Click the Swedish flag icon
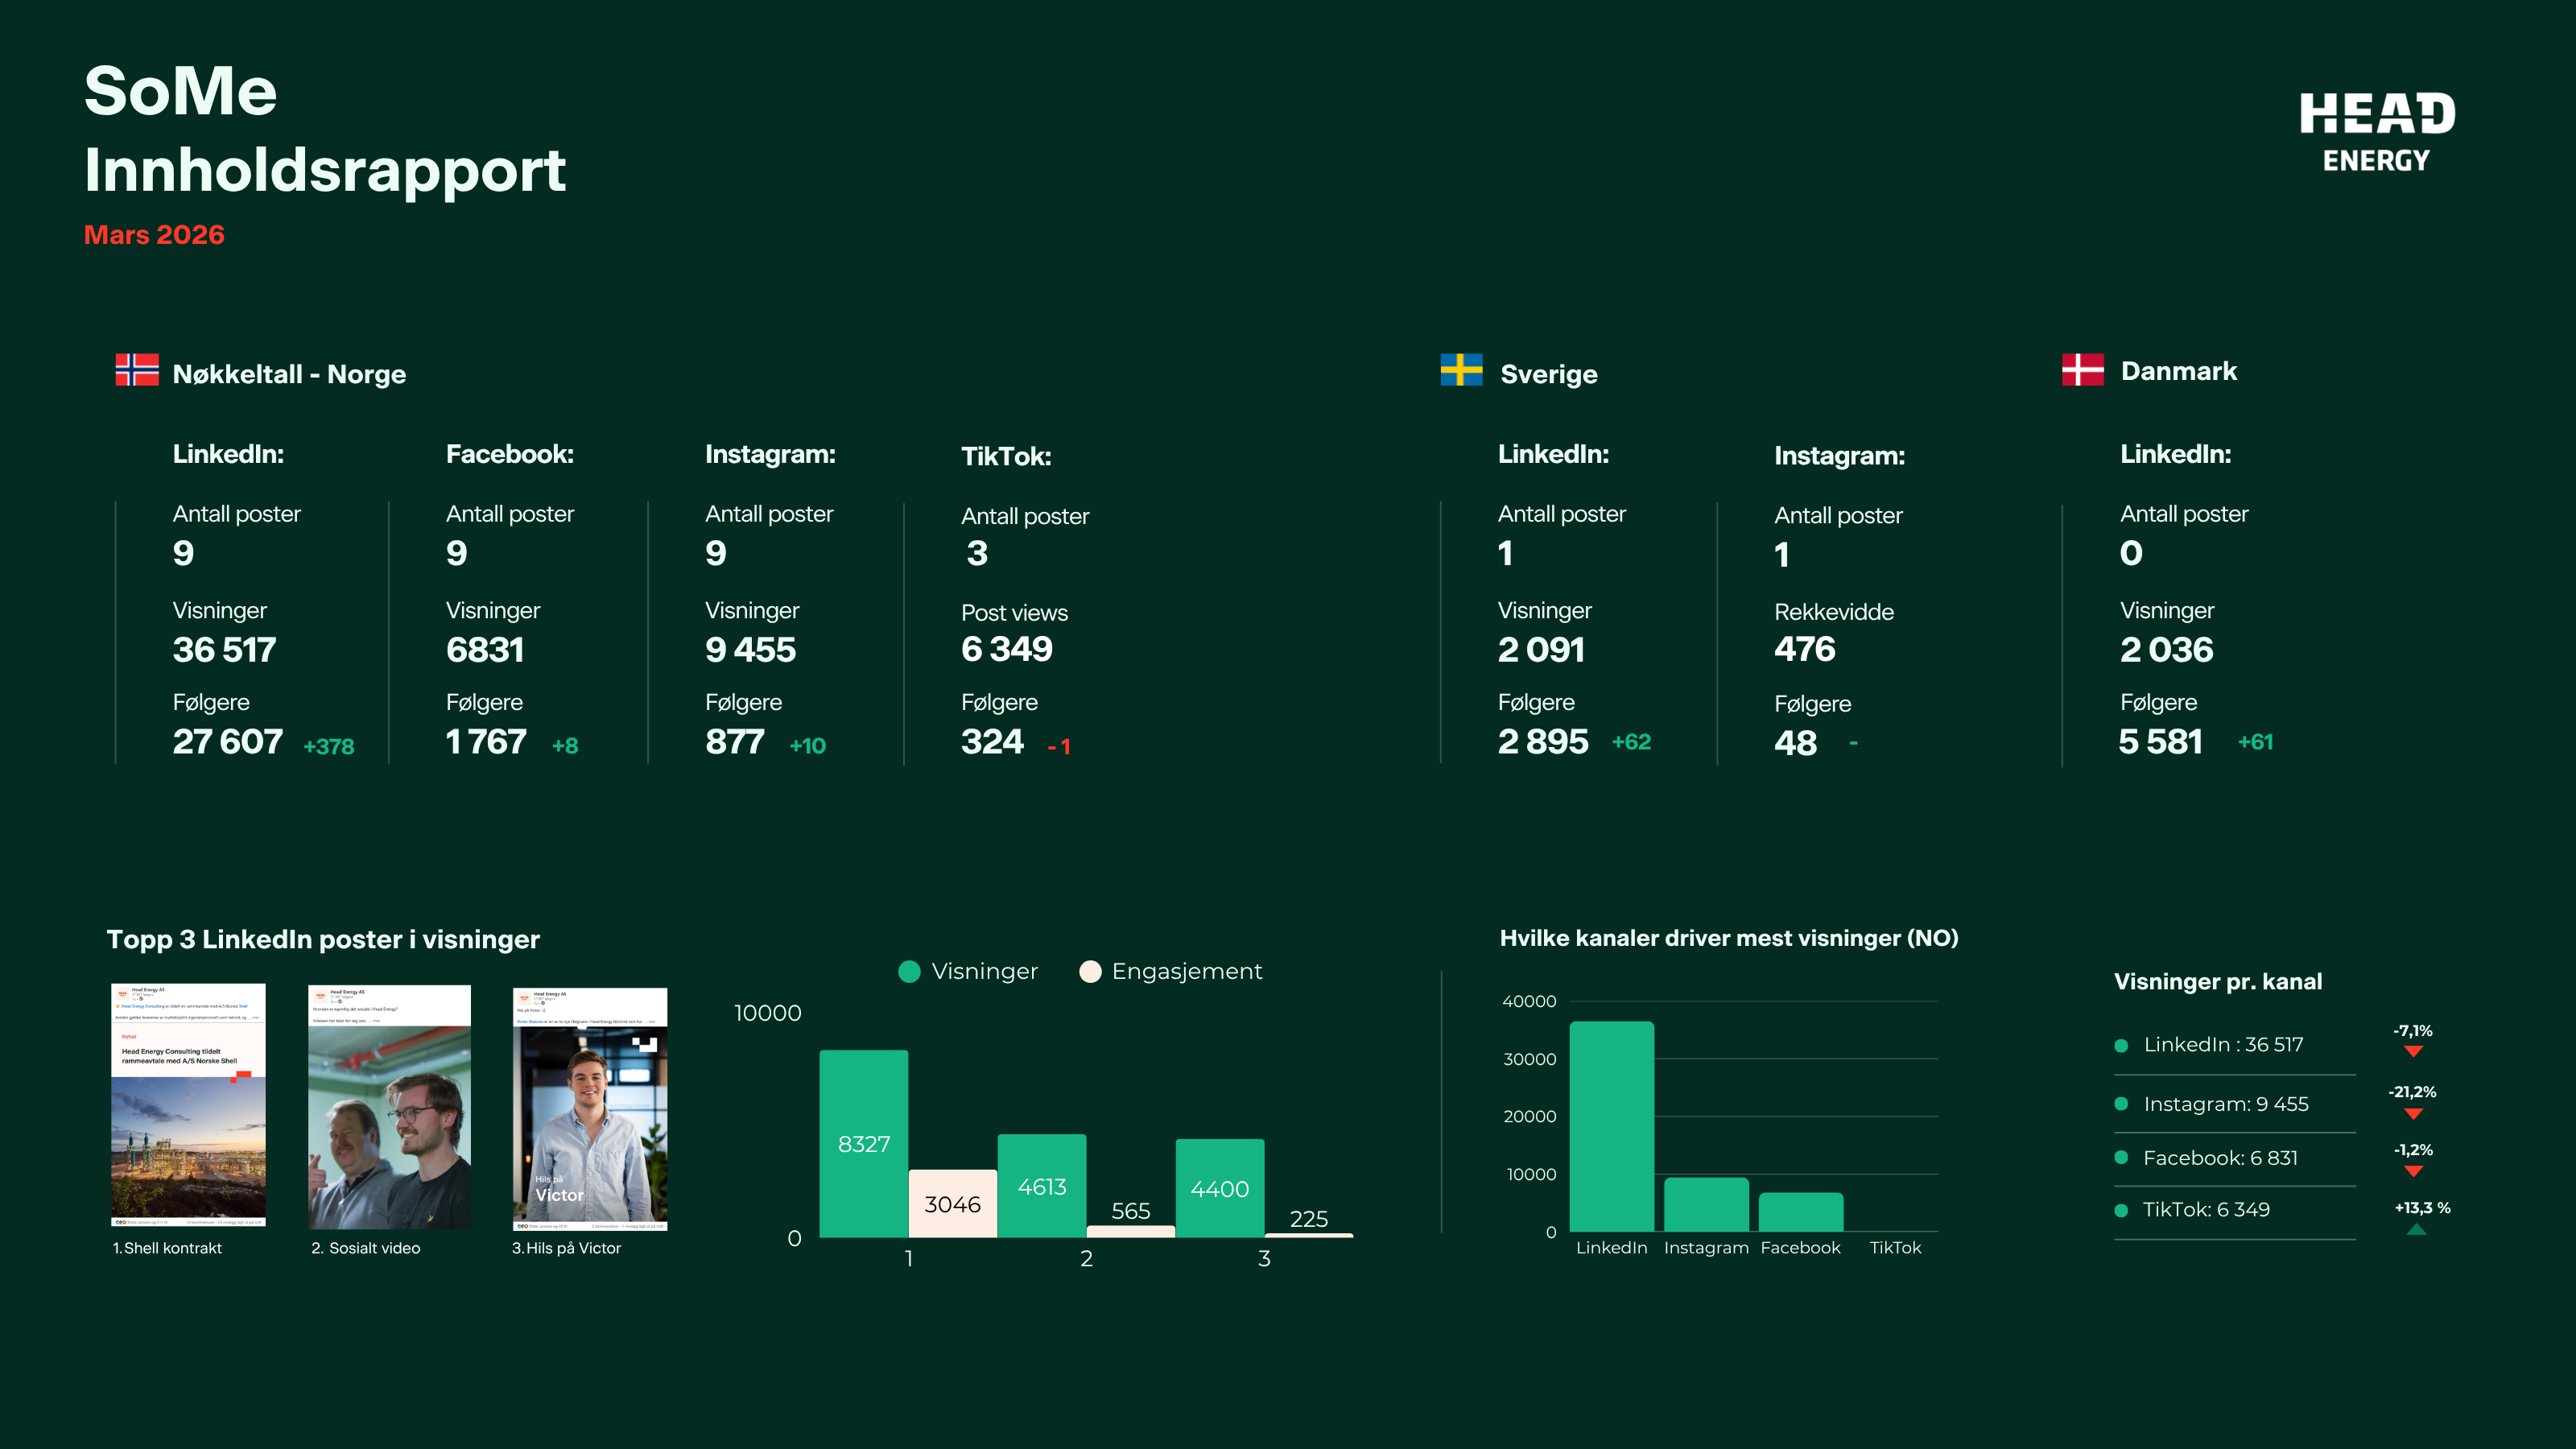 click(1461, 370)
